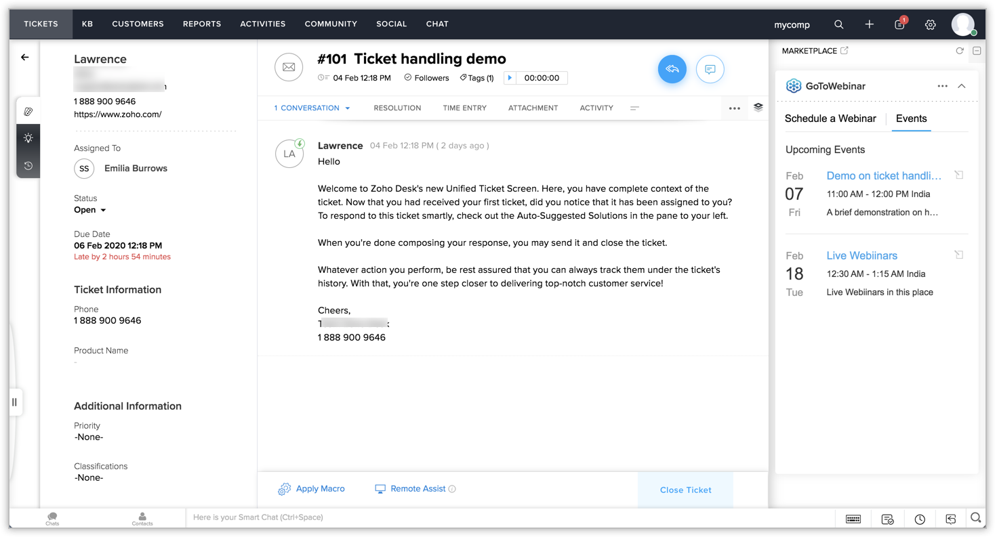Open the ticket history clock icon
This screenshot has width=995, height=537.
pos(28,165)
